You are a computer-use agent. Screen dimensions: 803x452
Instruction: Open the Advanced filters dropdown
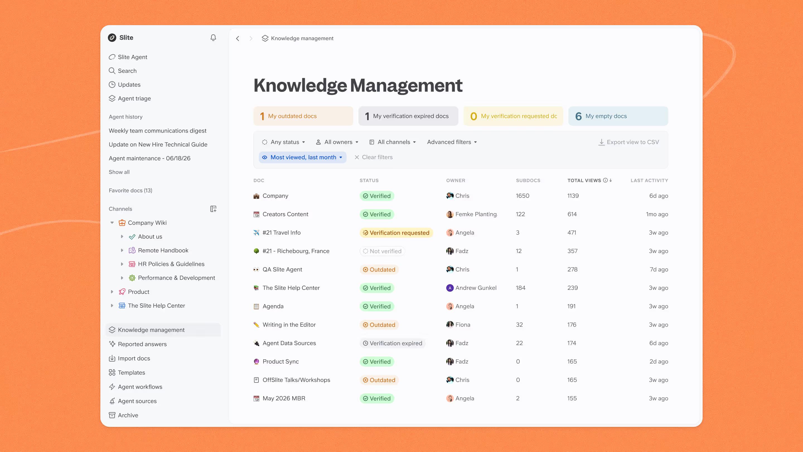(x=452, y=142)
